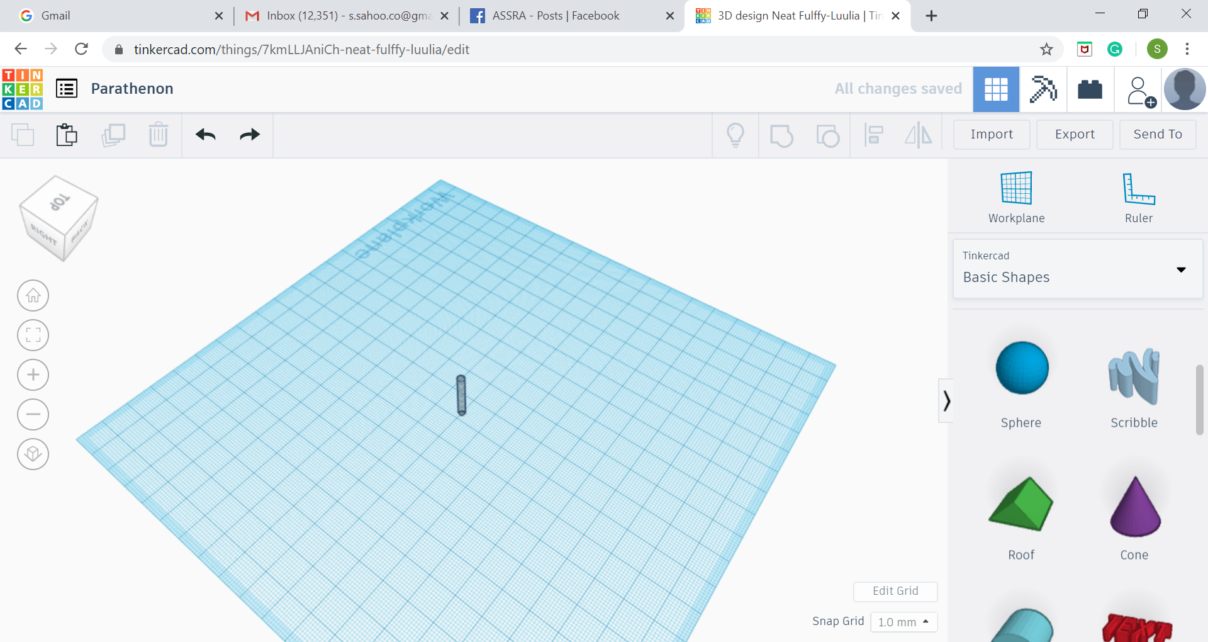Click the Home view button

[x=33, y=295]
